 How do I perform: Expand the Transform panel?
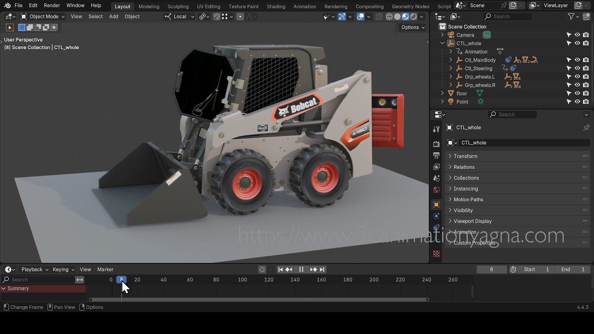517,156
